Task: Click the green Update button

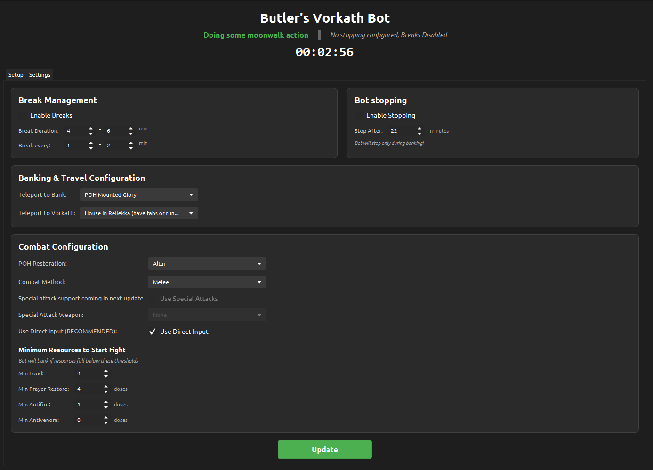Action: coord(324,449)
